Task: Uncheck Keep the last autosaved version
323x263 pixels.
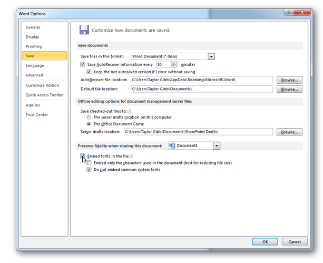Action: coord(89,72)
